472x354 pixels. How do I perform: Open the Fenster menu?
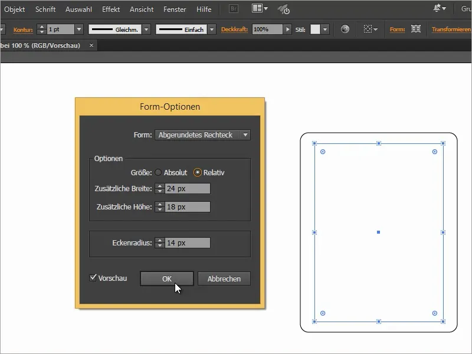click(x=175, y=9)
